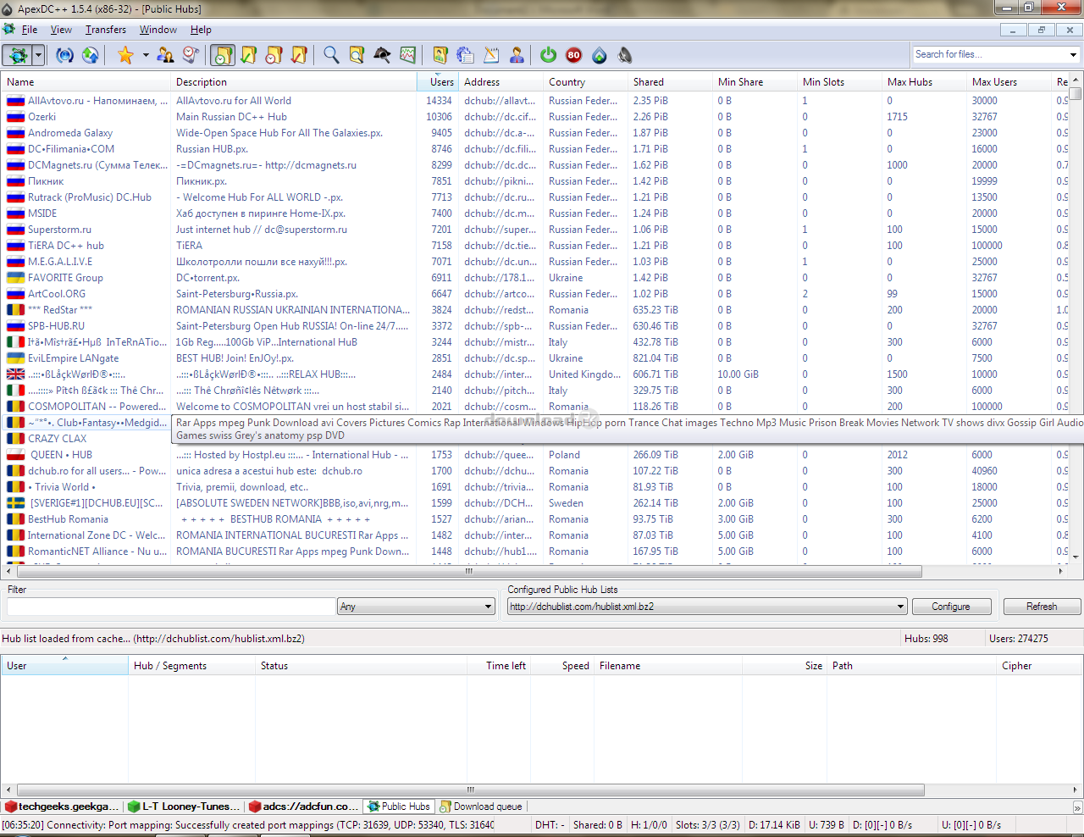Open ADL Search icon in toolbar
The width and height of the screenshot is (1084, 837).
pyautogui.click(x=357, y=56)
